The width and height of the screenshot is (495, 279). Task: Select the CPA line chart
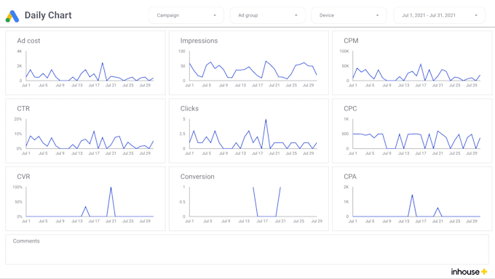(x=412, y=198)
